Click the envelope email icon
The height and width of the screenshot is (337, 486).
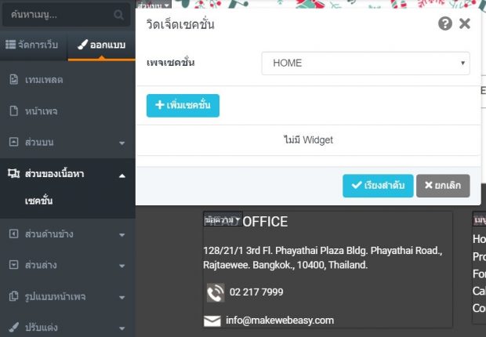click(212, 321)
